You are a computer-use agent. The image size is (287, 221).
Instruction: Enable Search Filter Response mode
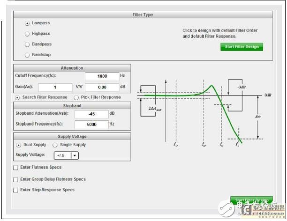point(18,97)
